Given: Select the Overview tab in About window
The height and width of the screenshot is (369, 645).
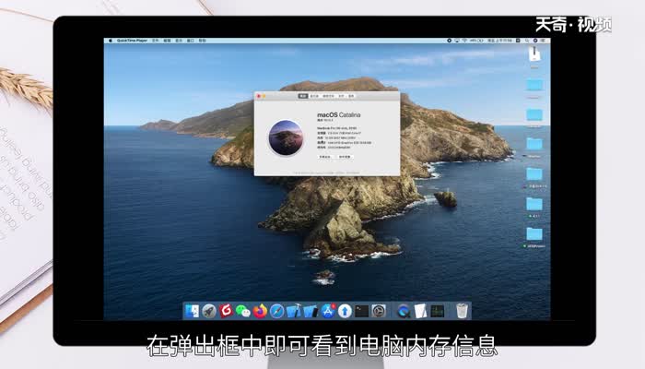Looking at the screenshot, I should point(301,95).
